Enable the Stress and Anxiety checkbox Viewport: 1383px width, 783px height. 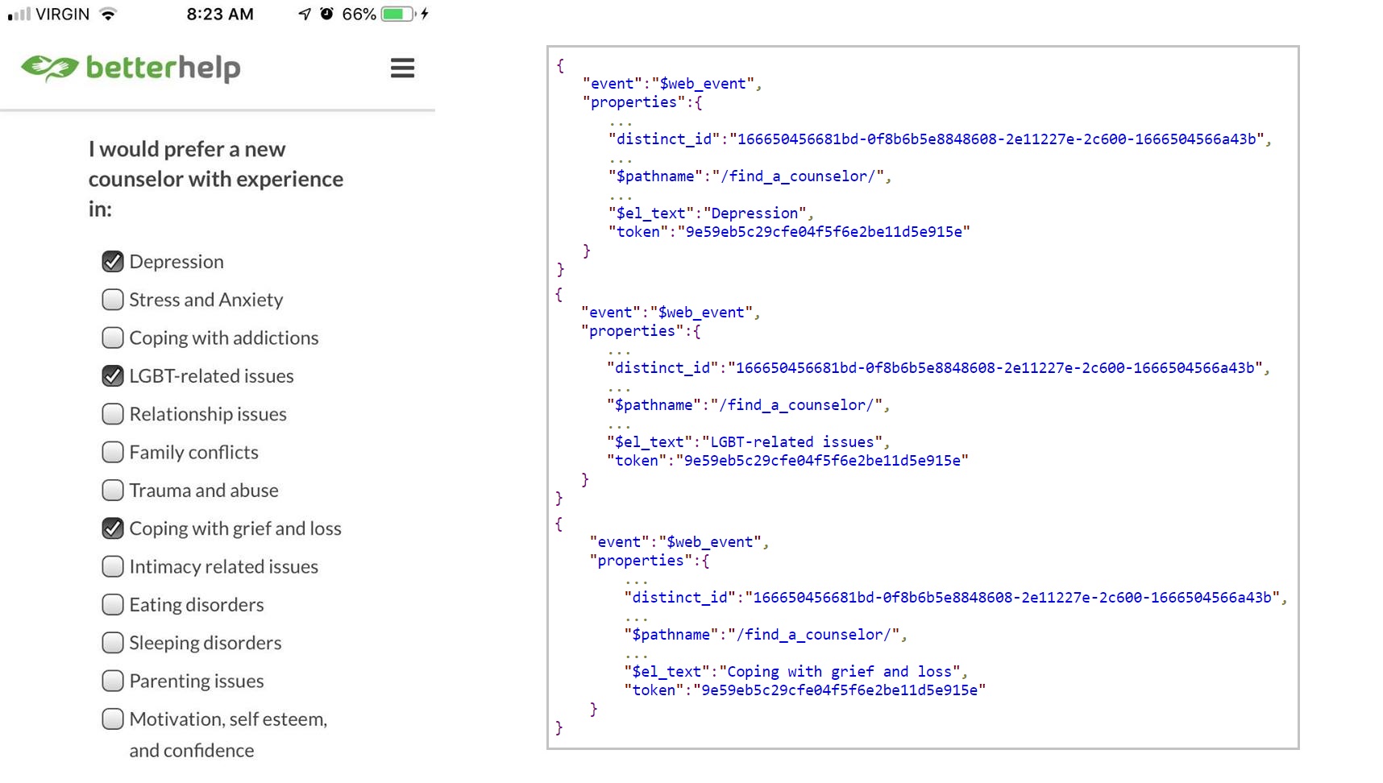(113, 300)
